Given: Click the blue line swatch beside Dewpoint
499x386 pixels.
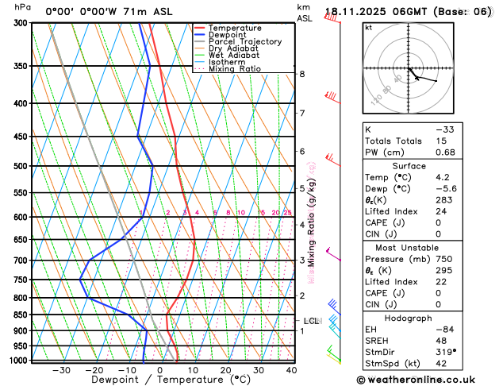Looking at the screenshot, I should click(x=200, y=35).
